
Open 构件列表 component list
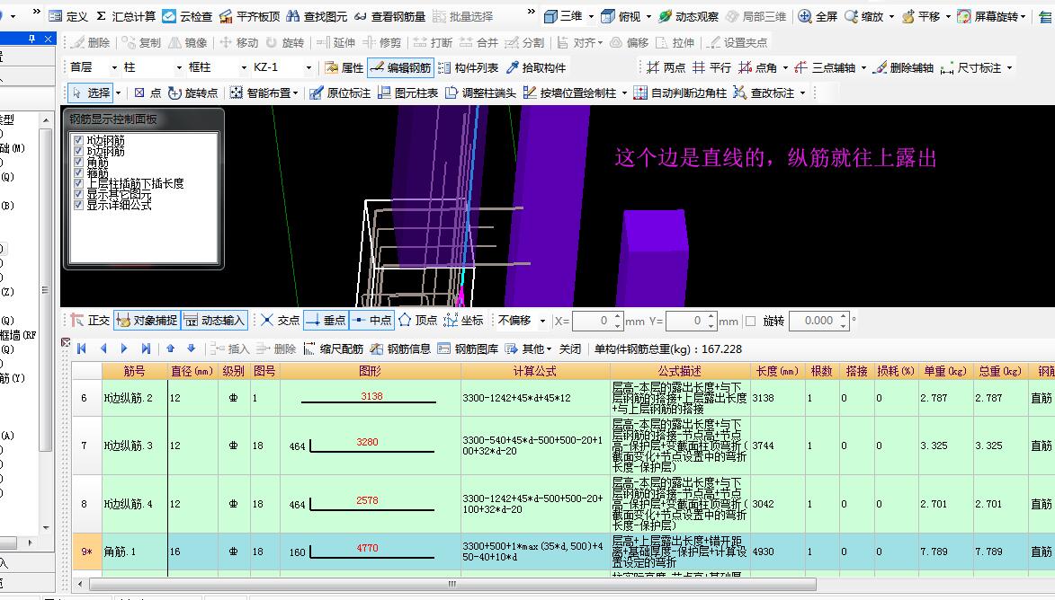(x=468, y=68)
